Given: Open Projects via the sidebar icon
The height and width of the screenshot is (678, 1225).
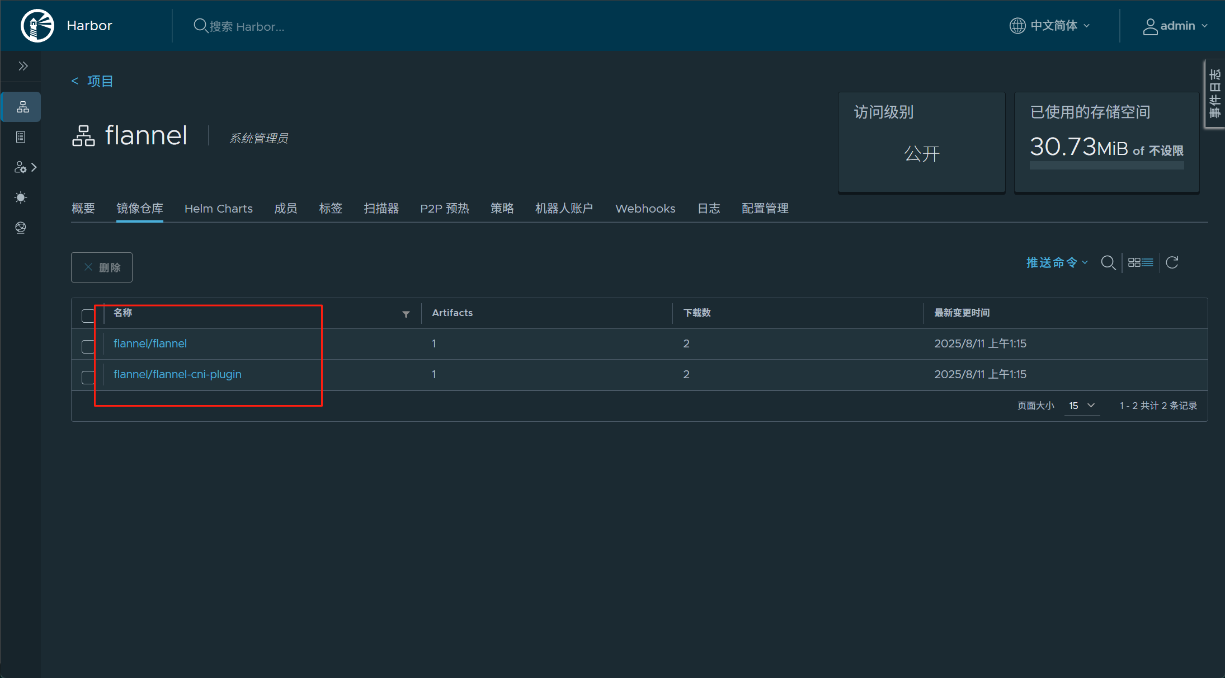Looking at the screenshot, I should (22, 107).
